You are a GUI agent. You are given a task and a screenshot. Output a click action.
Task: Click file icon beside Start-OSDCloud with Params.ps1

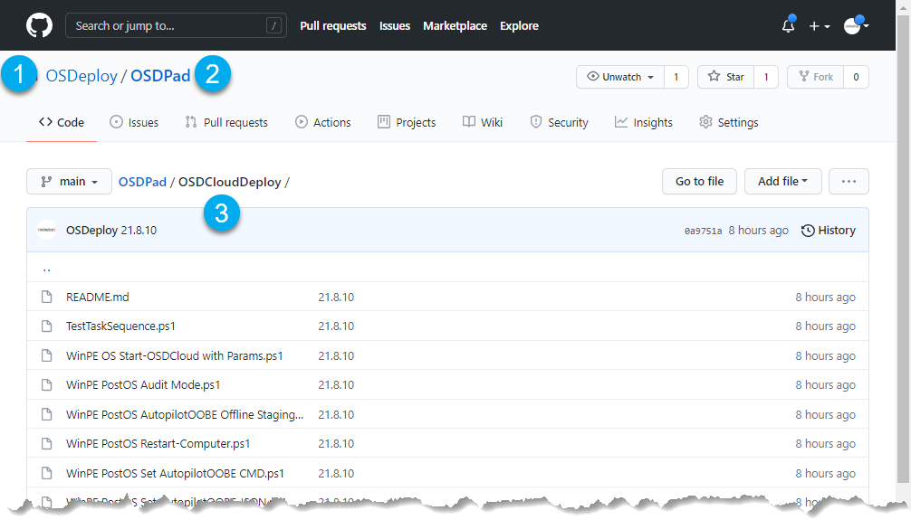click(x=46, y=355)
